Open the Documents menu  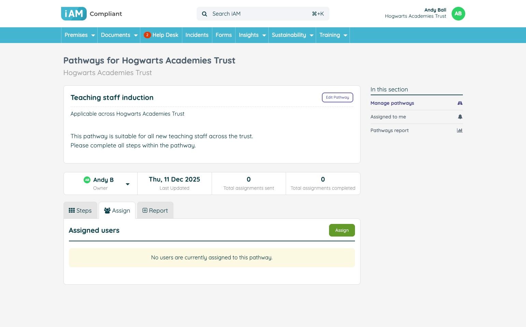point(119,35)
